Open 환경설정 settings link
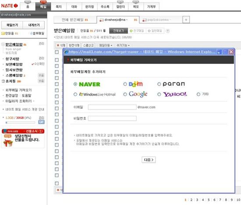 12,96
